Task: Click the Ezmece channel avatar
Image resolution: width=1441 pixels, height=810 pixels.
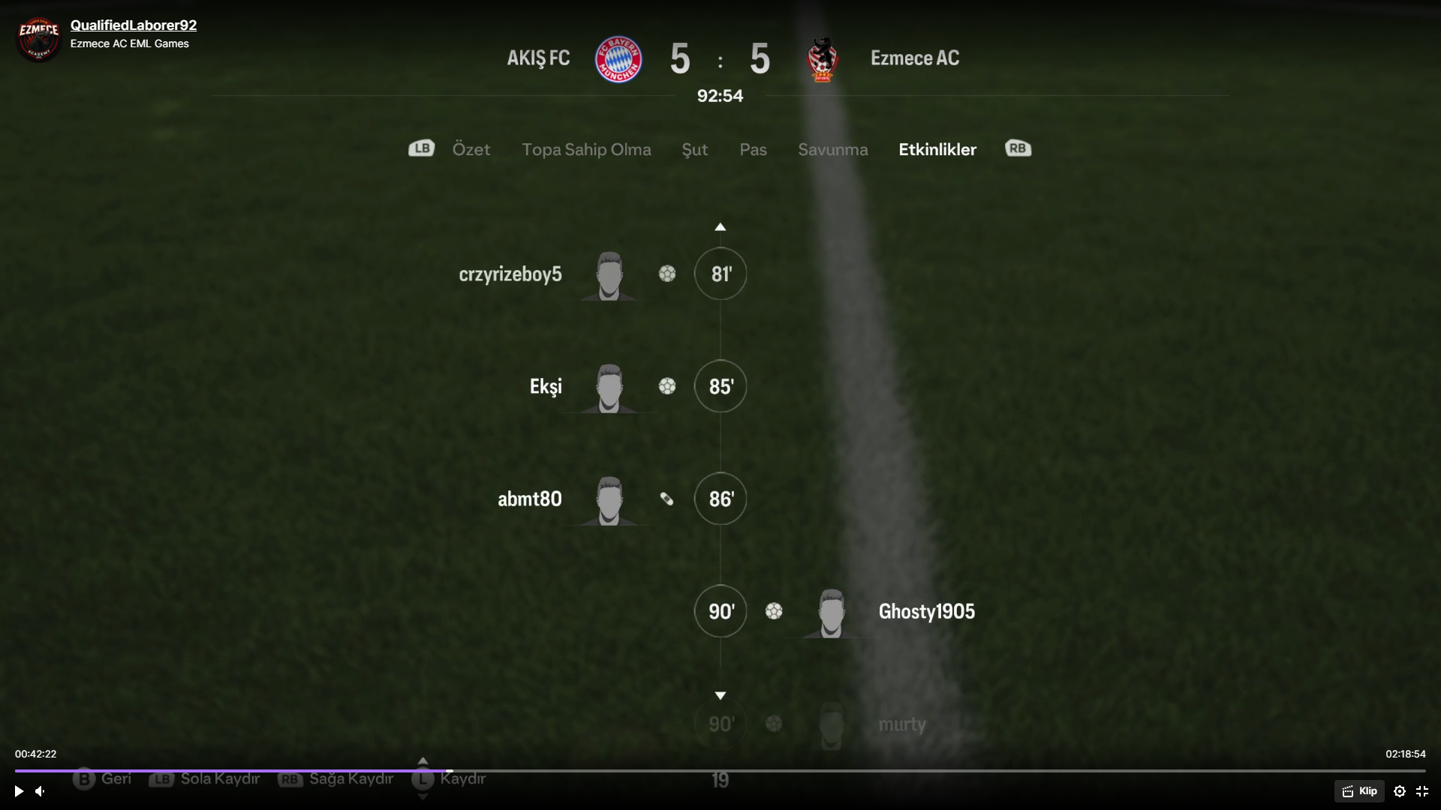Action: (38, 38)
